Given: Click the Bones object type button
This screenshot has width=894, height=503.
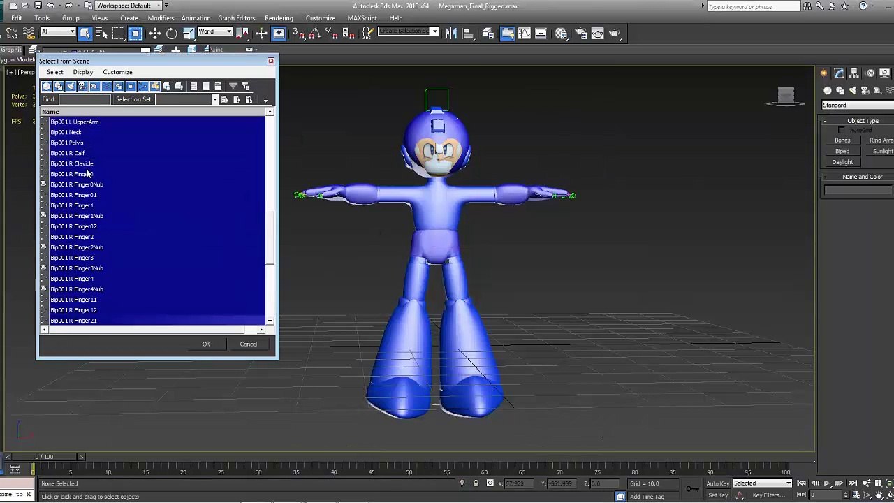Looking at the screenshot, I should (x=842, y=140).
